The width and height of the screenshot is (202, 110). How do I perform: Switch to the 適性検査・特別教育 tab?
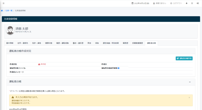coord(110,43)
